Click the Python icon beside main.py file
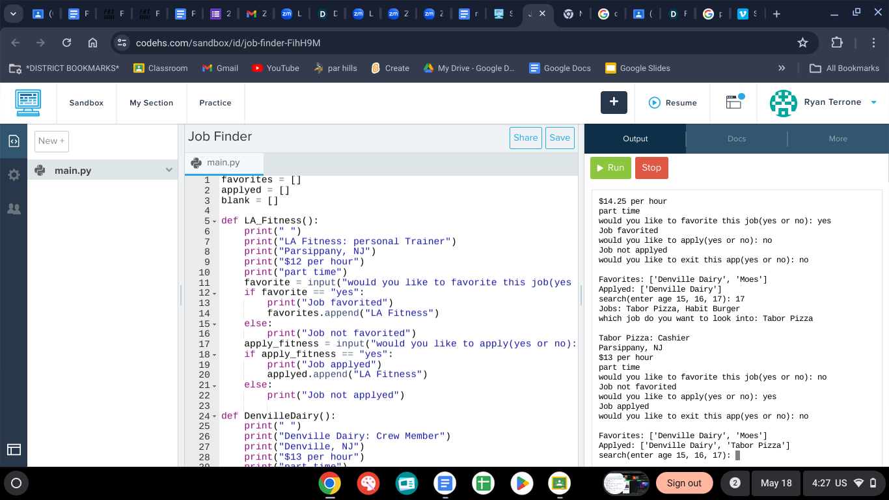 (x=40, y=171)
